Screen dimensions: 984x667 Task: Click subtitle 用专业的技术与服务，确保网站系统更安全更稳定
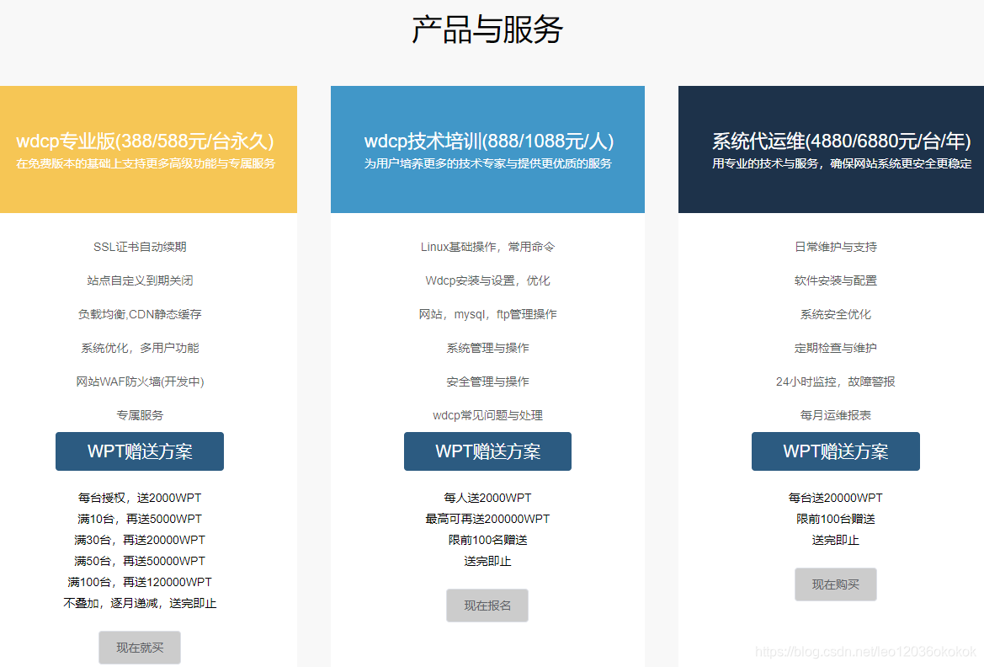pos(842,163)
